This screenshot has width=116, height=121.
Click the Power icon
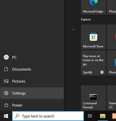coord(6,105)
